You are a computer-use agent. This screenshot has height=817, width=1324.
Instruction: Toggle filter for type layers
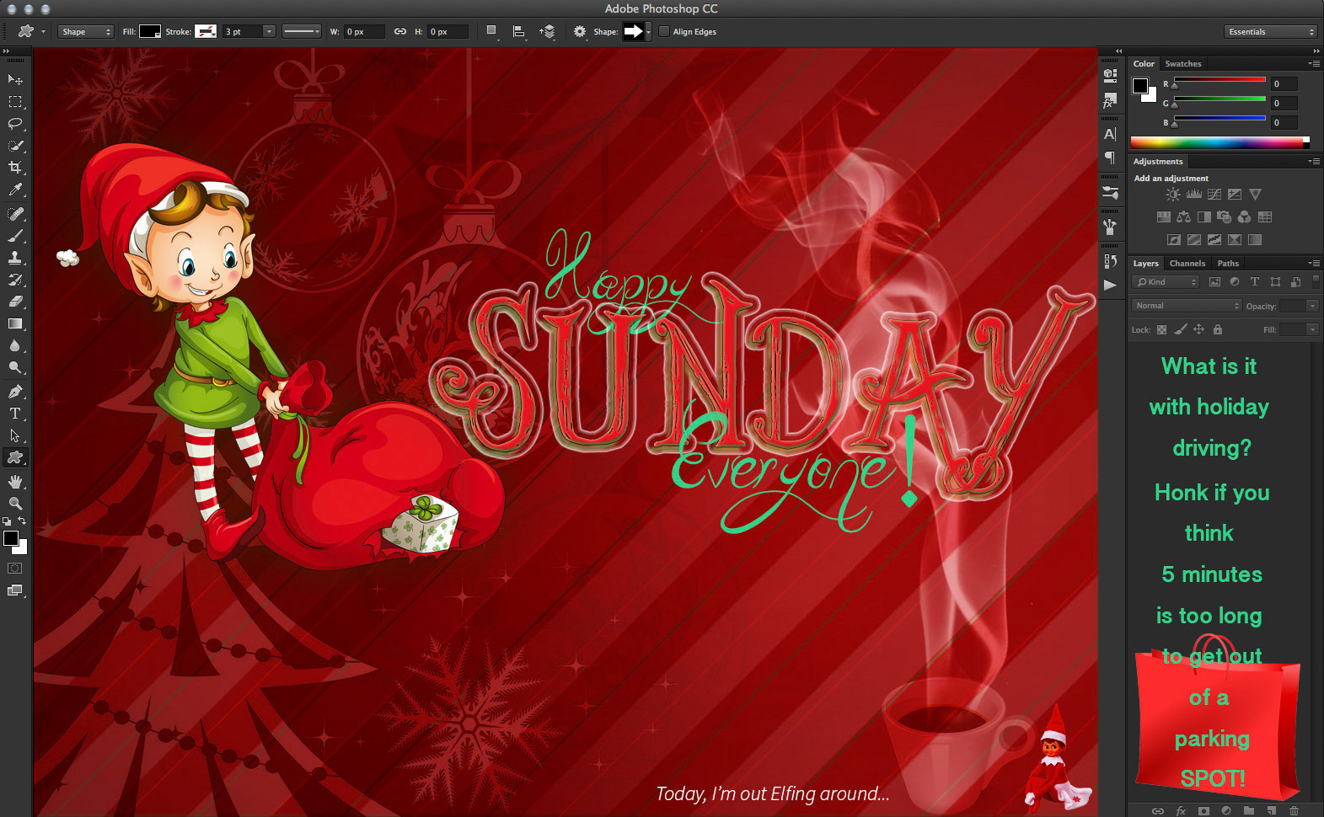1255,282
